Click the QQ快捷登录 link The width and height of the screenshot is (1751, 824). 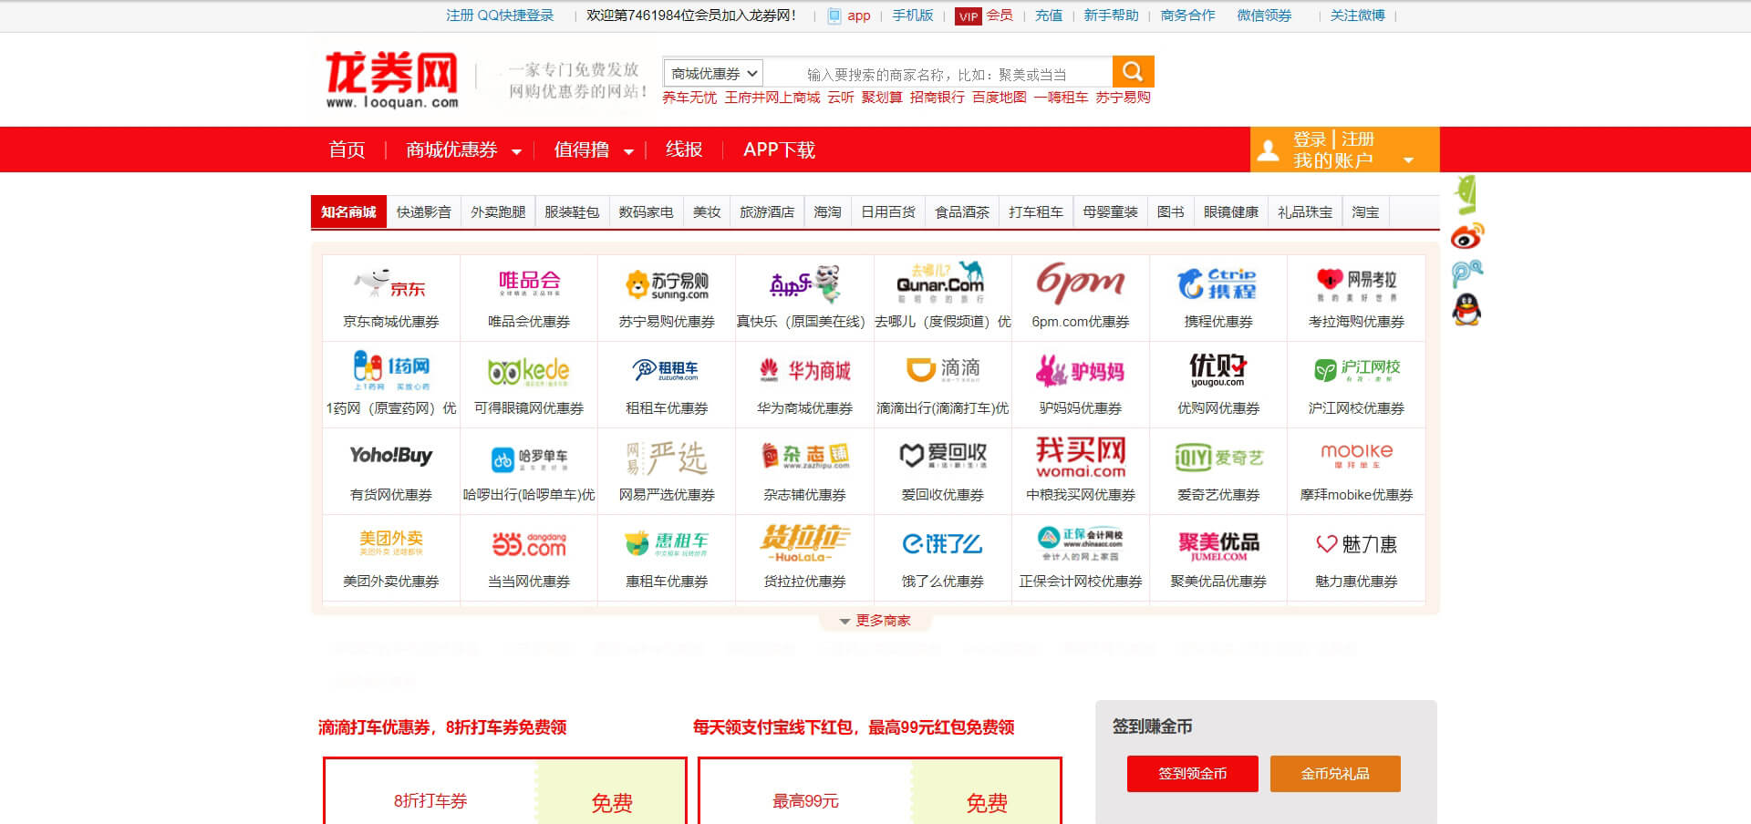click(515, 15)
